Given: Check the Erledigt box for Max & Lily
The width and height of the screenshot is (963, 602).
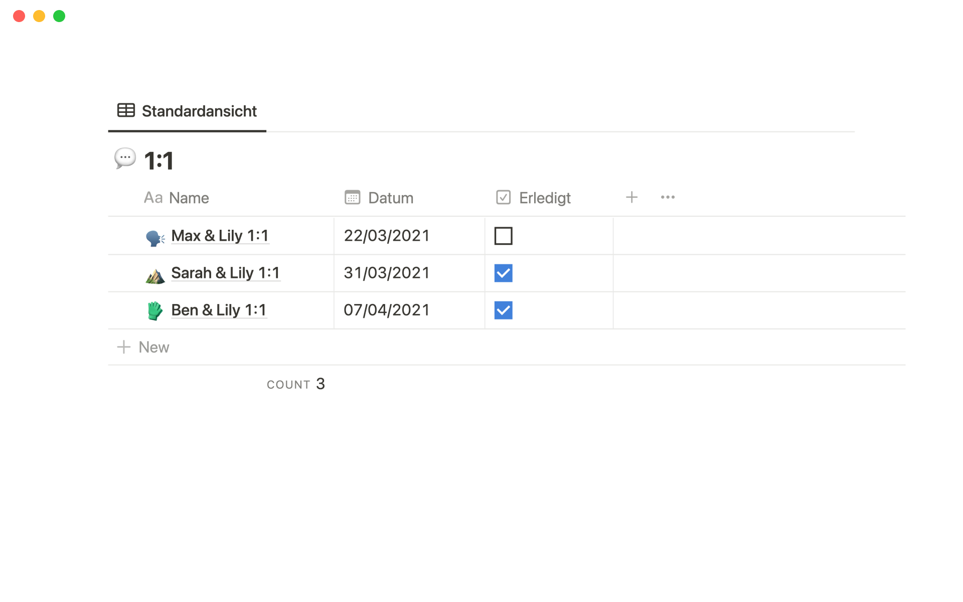Looking at the screenshot, I should tap(503, 236).
